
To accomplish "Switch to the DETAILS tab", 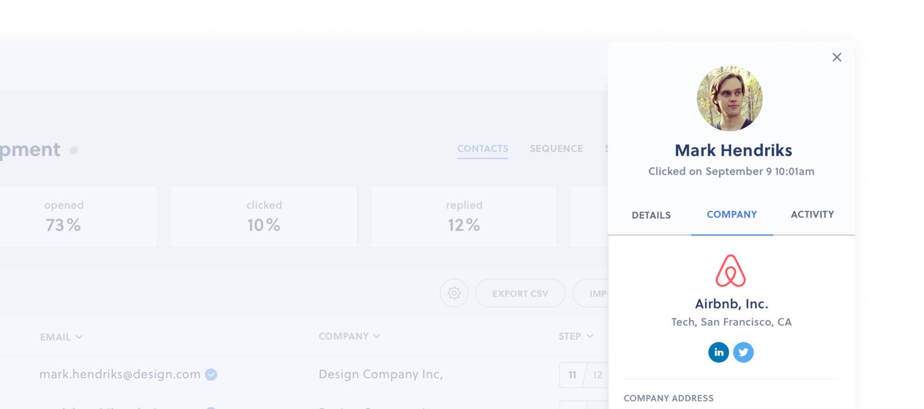I will click(651, 215).
